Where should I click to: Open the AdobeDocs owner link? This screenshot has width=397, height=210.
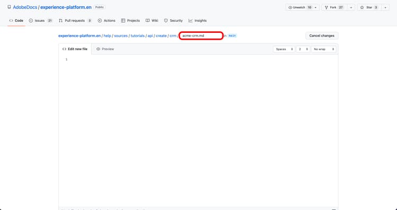click(25, 7)
